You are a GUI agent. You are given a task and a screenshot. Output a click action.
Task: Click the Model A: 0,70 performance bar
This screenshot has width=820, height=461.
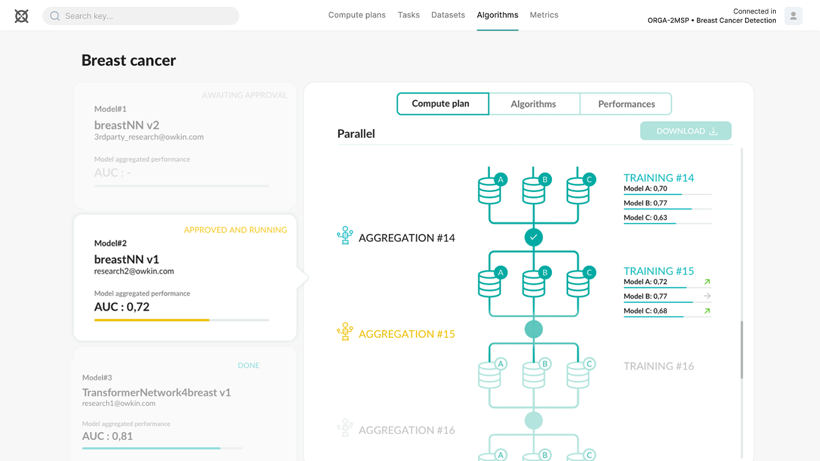click(x=667, y=194)
